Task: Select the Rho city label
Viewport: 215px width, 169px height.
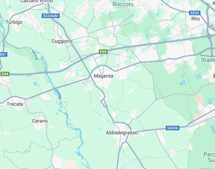Action: pos(196,19)
